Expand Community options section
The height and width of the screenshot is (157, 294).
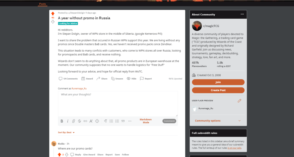click(x=218, y=121)
